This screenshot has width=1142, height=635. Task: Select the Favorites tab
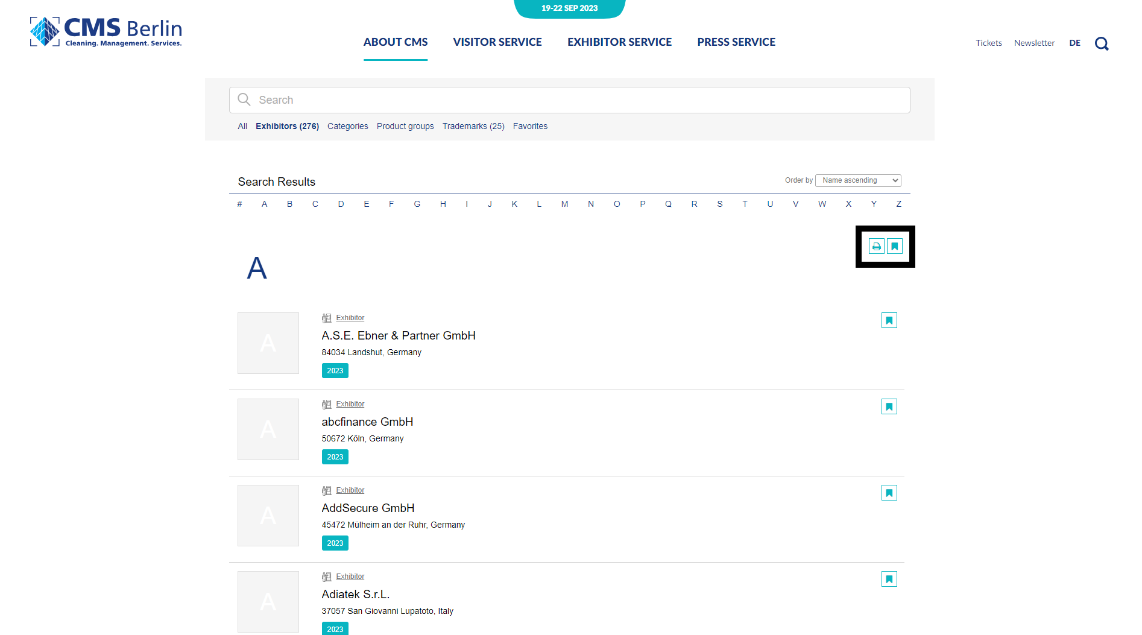point(530,126)
